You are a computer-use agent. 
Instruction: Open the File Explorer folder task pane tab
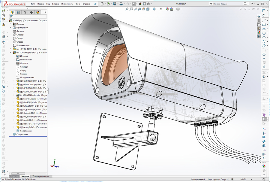259,25
